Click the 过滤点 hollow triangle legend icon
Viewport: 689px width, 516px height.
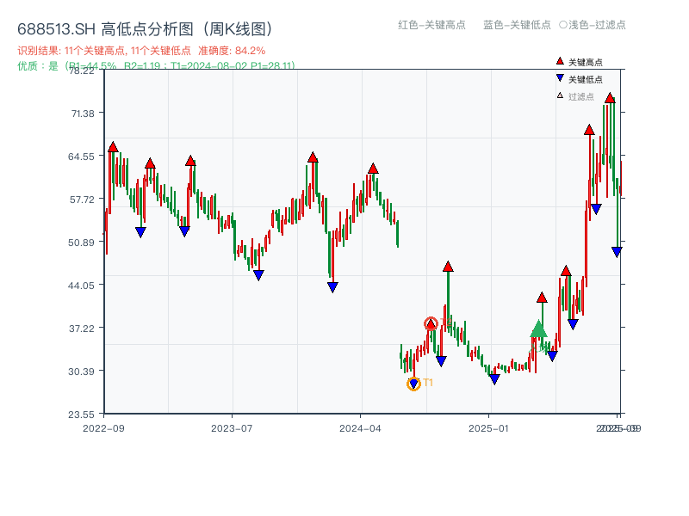pos(560,95)
